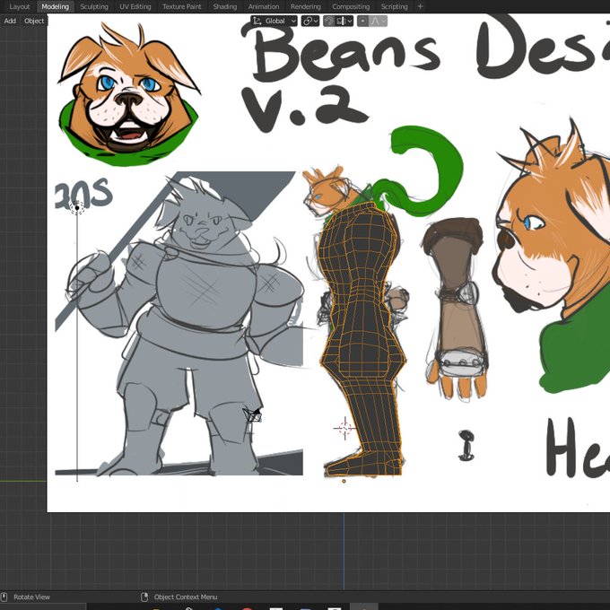Open the Add menu in the viewport header
610x610 pixels.
10,21
